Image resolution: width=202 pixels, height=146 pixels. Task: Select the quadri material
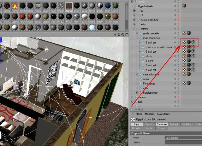point(84,6)
